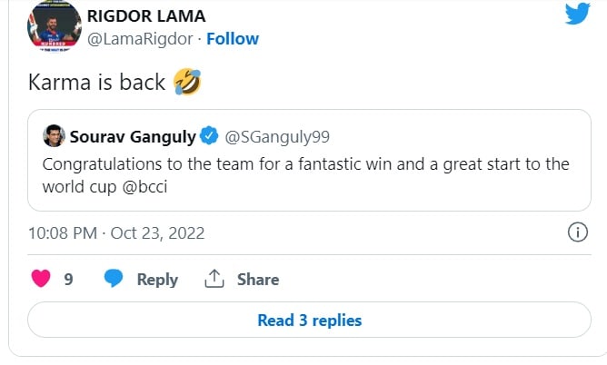The height and width of the screenshot is (365, 607).
Task: Click the Twitter bird logo
Action: pos(578,15)
